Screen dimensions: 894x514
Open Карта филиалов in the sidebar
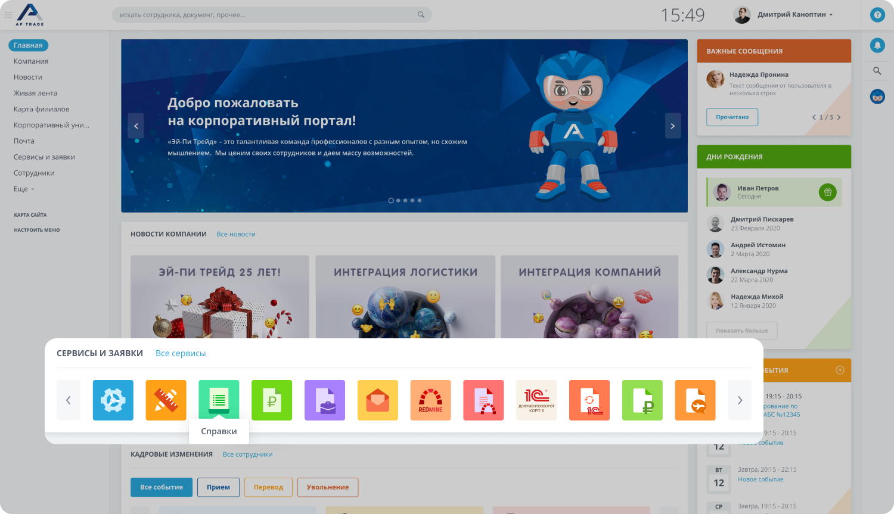pyautogui.click(x=42, y=110)
